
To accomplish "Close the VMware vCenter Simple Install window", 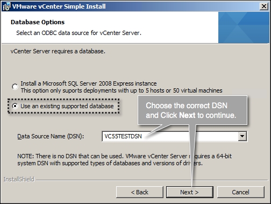I will [264, 6].
